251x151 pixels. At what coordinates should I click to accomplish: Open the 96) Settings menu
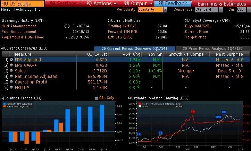64,3
